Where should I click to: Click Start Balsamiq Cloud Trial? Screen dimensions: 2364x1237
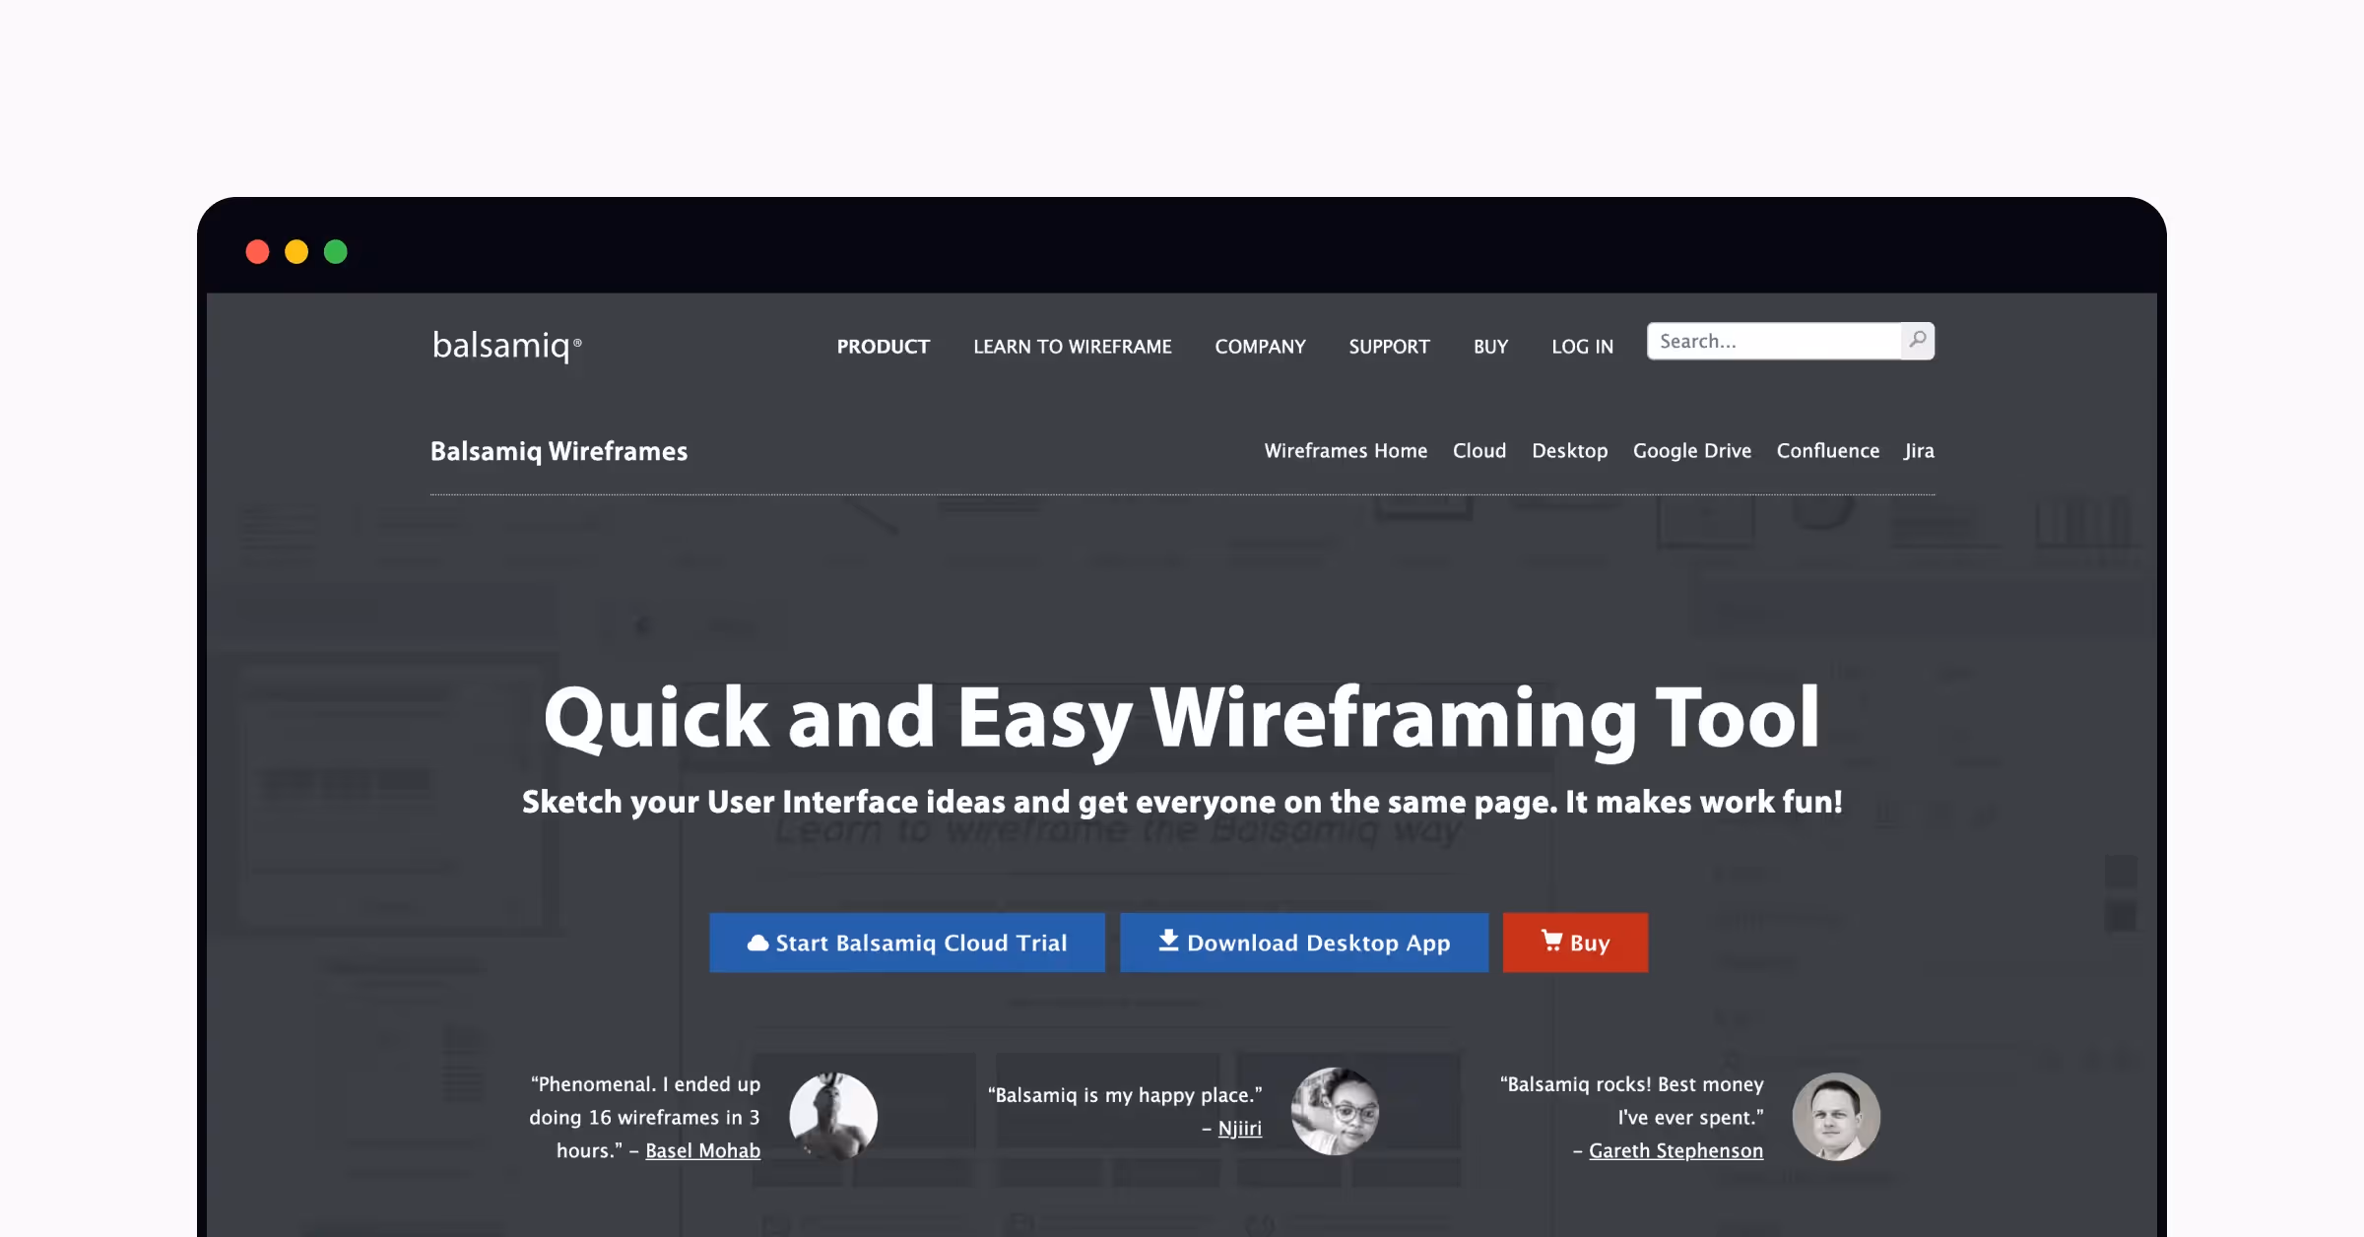(x=907, y=942)
